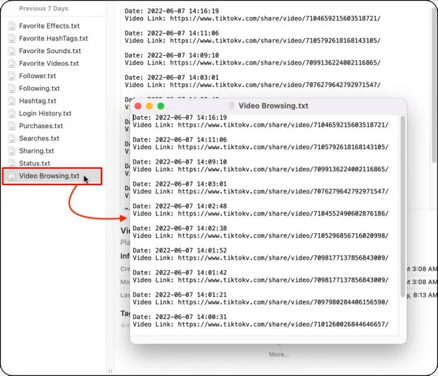Select the file name Follower.txt
Screen dimensions: 438x376
pyautogui.click(x=37, y=76)
